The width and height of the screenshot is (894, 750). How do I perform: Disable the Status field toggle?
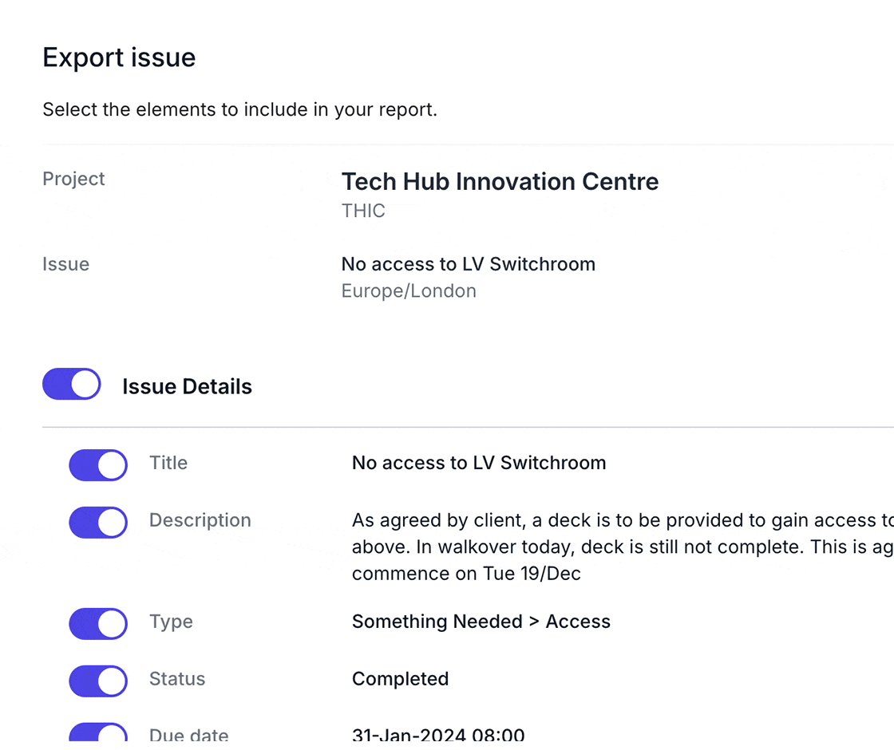[98, 681]
